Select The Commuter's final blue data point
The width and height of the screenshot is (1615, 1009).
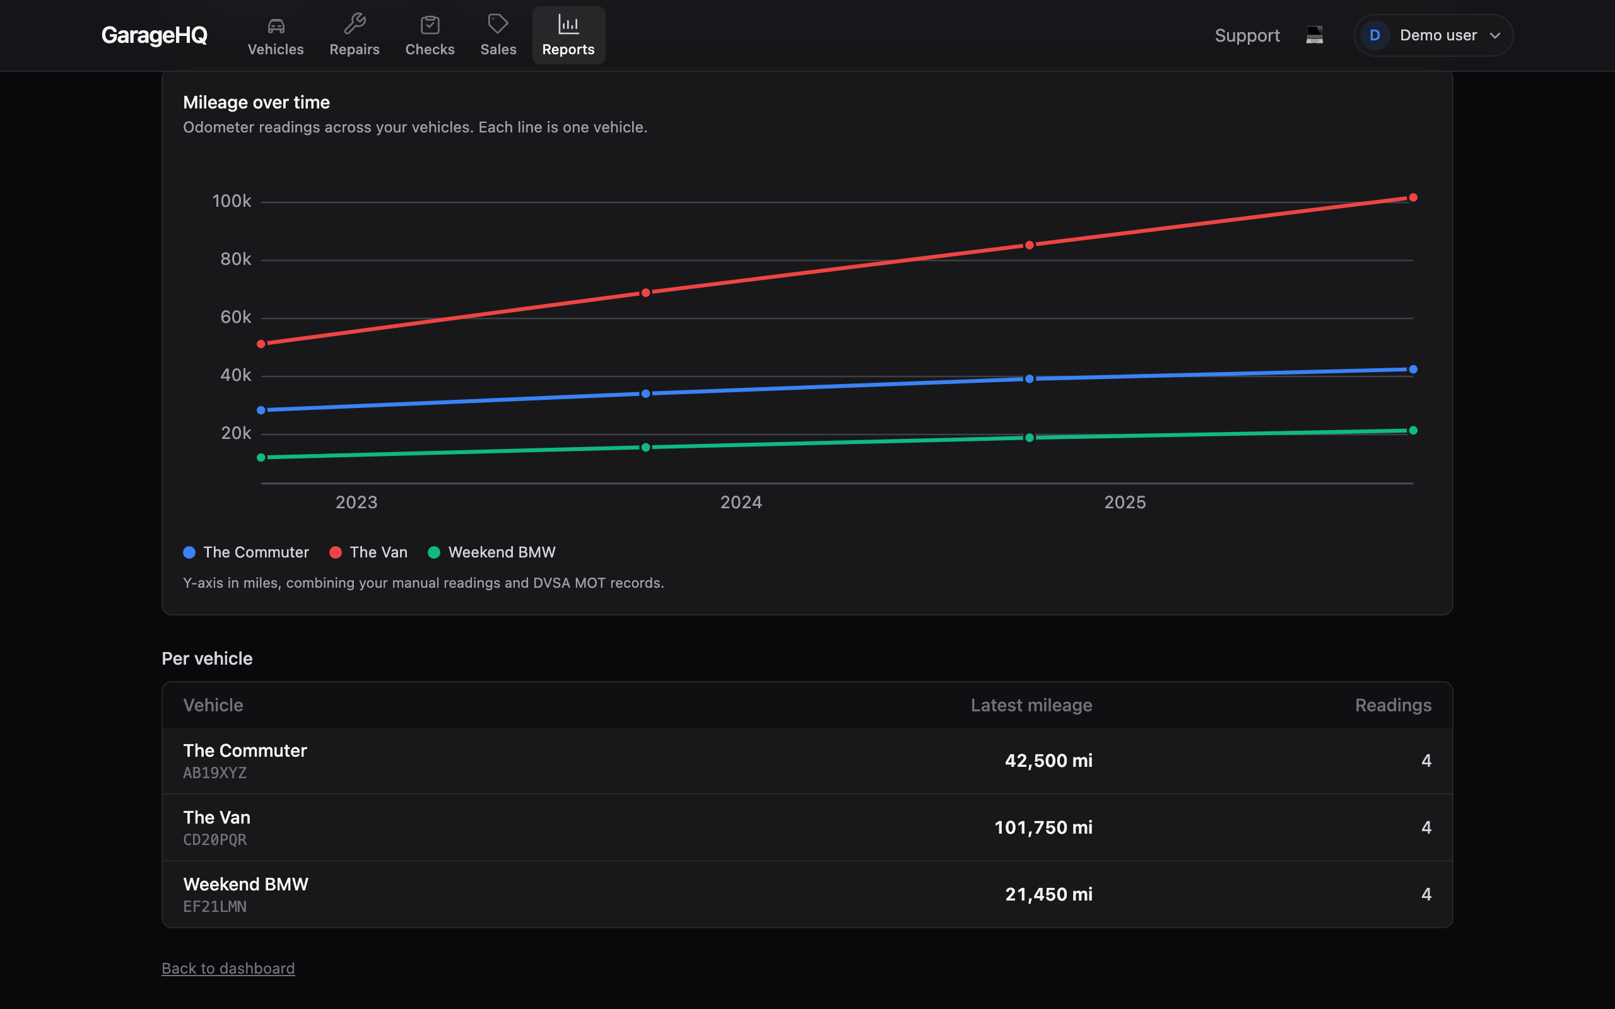pyautogui.click(x=1412, y=369)
